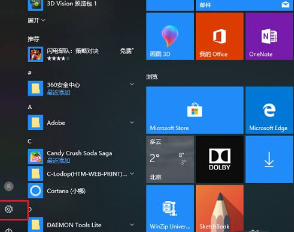Open the 闪电部队 game icon
294x232 pixels.
click(35, 54)
